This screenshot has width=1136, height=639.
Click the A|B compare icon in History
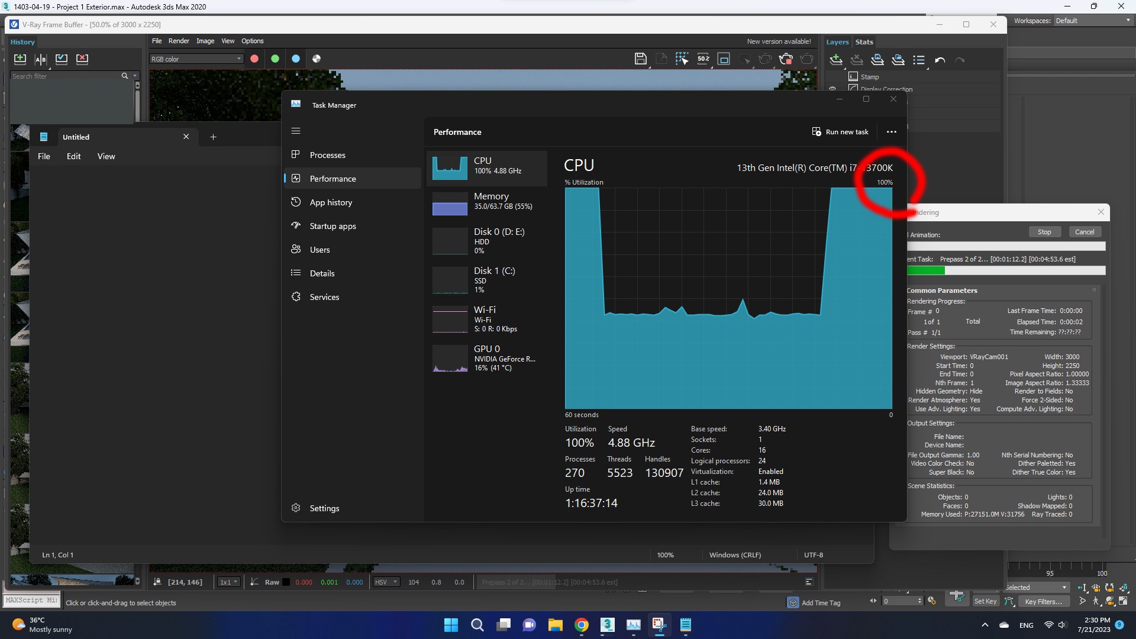tap(40, 59)
